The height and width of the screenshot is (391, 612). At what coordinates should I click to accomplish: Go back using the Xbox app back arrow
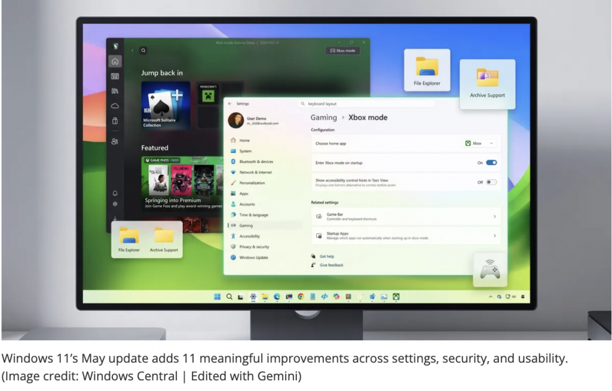point(133,50)
